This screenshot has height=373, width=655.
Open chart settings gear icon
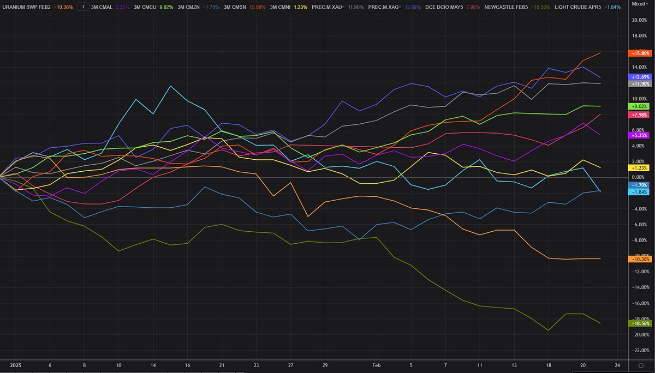pyautogui.click(x=640, y=365)
